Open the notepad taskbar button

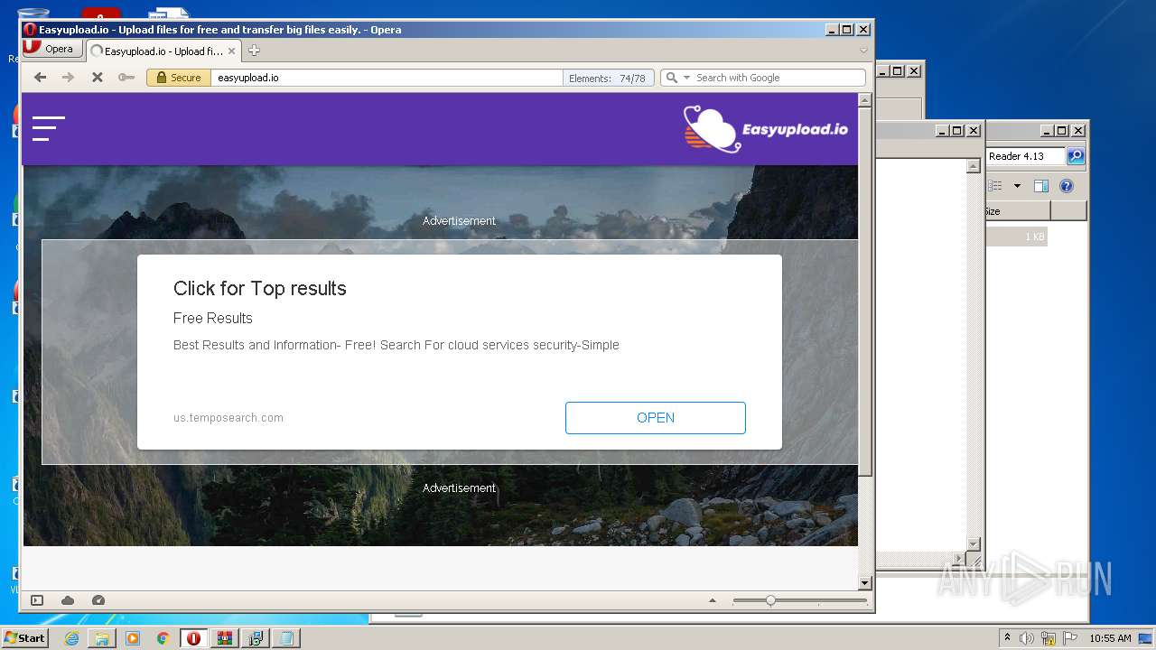click(x=285, y=638)
